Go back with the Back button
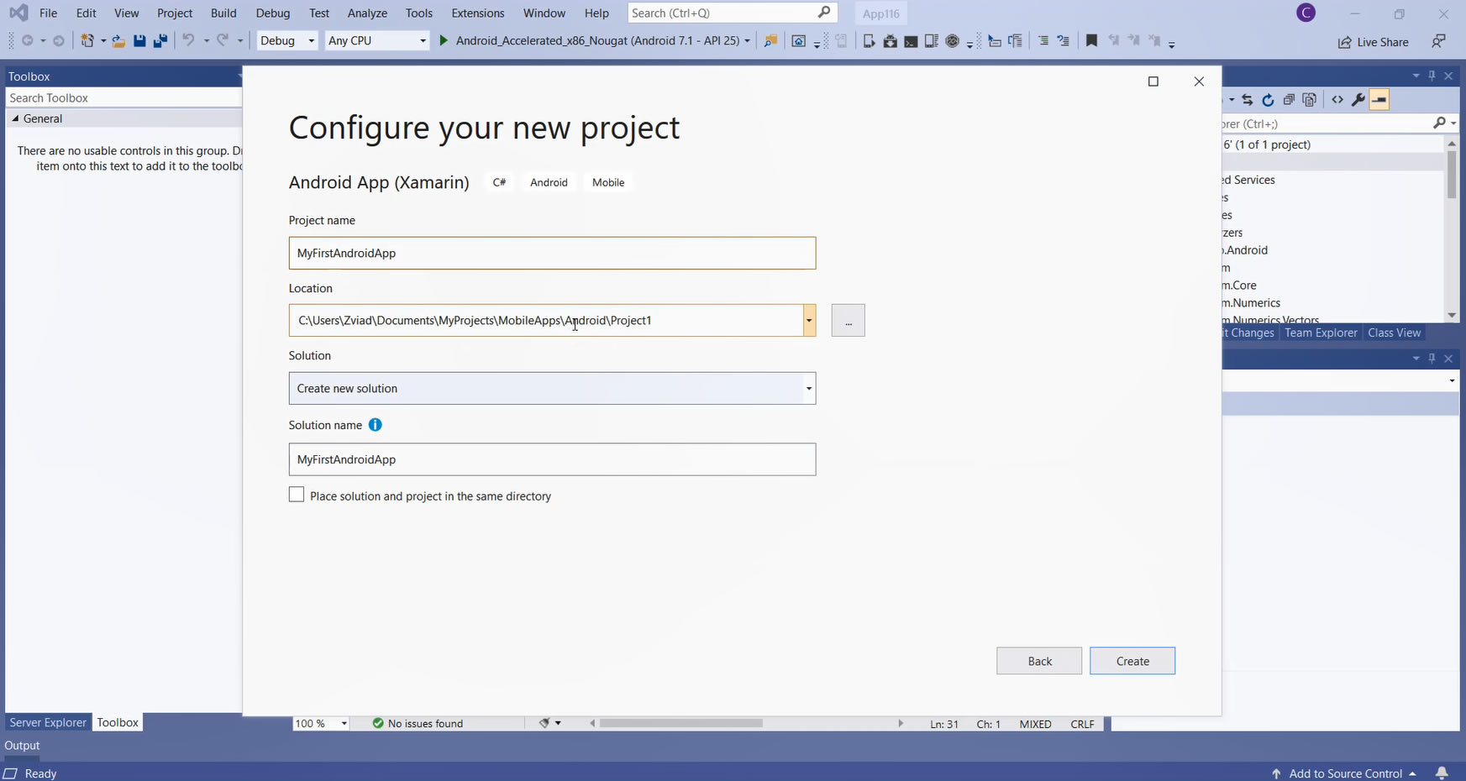 coord(1039,661)
